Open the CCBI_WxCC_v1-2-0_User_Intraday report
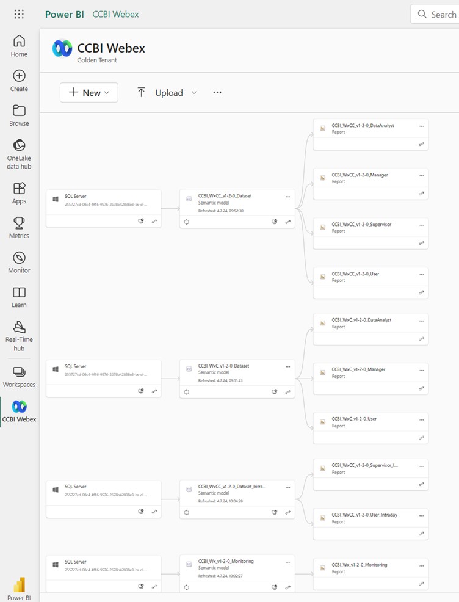Image resolution: width=459 pixels, height=602 pixels. click(x=364, y=515)
